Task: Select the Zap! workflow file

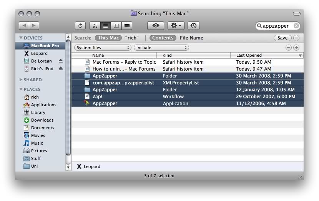Action: coord(188,96)
